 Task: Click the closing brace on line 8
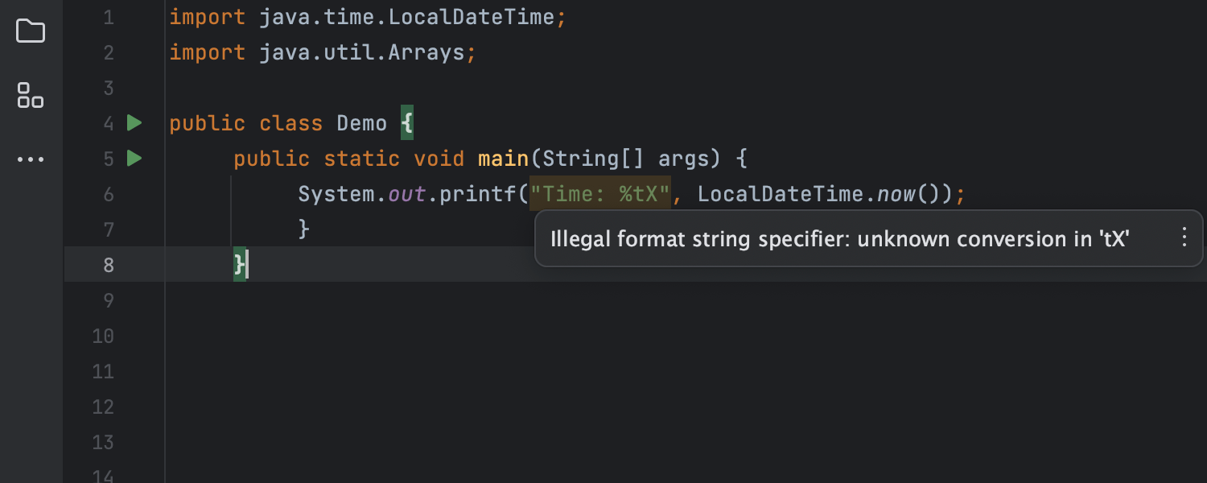[x=237, y=264]
